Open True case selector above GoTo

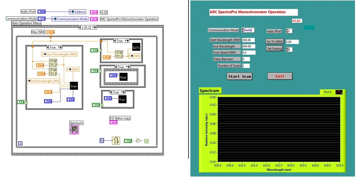tap(121, 41)
